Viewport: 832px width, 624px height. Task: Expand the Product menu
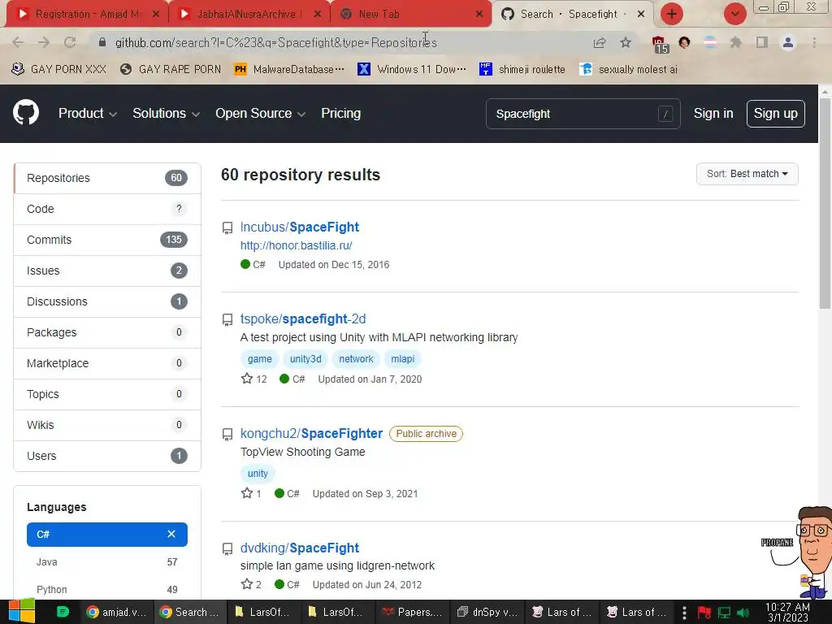[x=88, y=113]
